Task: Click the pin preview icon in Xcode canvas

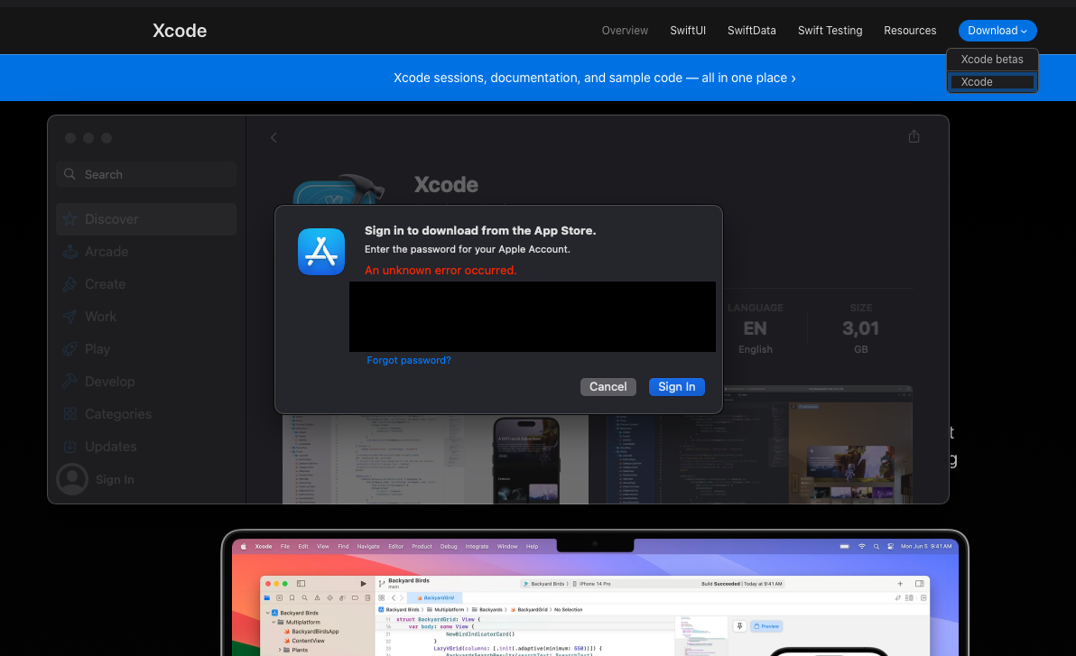Action: (x=740, y=626)
